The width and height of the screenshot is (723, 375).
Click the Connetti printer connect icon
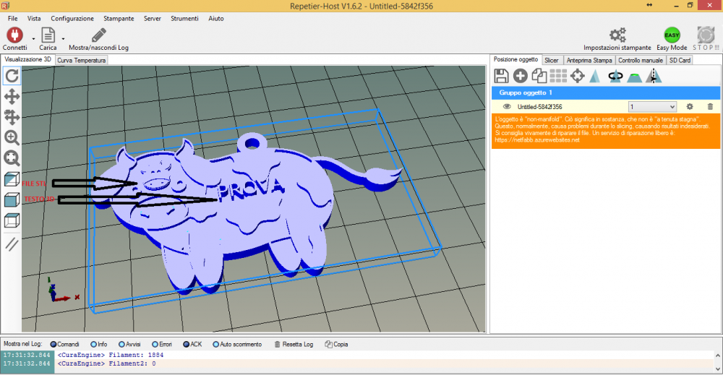click(14, 35)
